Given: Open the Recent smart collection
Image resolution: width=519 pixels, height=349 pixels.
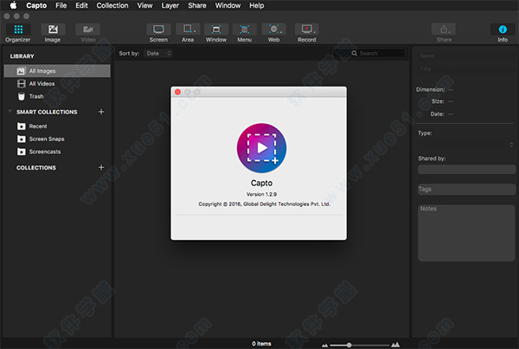Looking at the screenshot, I should (57, 126).
